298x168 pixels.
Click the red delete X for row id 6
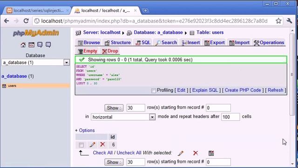pos(102,144)
